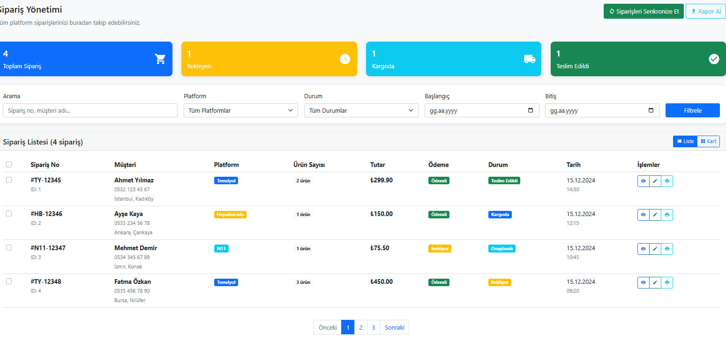The height and width of the screenshot is (339, 726).
Task: Click Siparişleri Senkronize Et button
Action: click(x=644, y=11)
